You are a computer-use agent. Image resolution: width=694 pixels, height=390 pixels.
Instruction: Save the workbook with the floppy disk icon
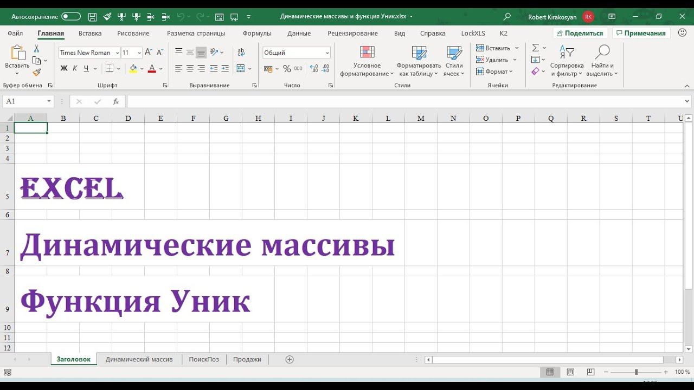(92, 17)
